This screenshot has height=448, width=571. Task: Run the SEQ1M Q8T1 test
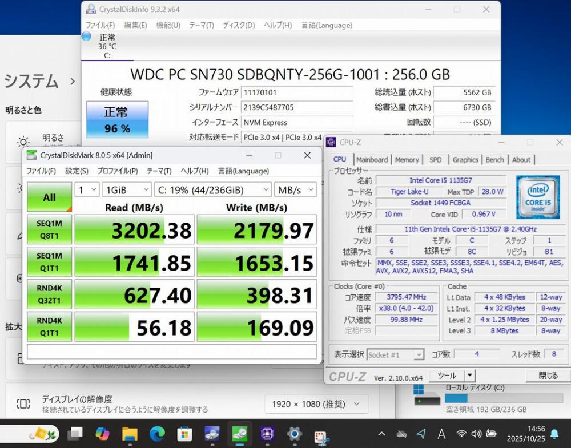tap(50, 229)
